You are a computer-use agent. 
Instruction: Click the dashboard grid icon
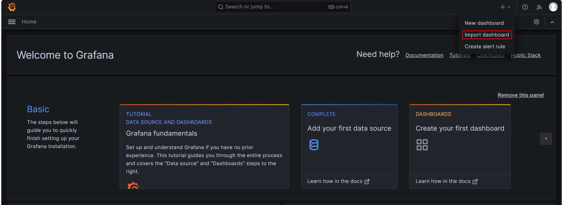click(x=422, y=145)
